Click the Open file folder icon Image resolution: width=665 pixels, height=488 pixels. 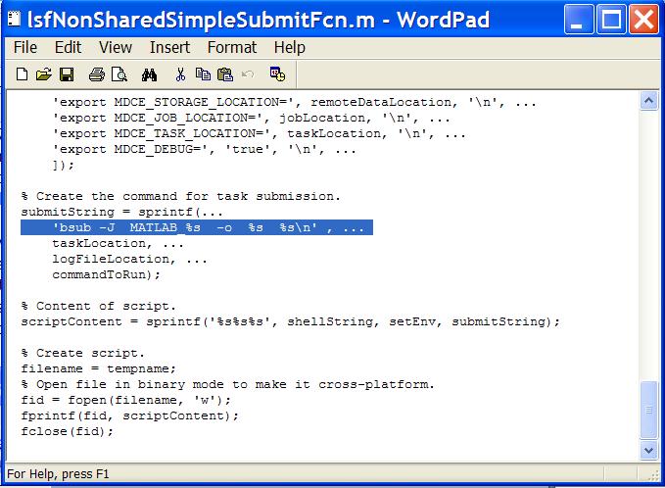click(43, 73)
